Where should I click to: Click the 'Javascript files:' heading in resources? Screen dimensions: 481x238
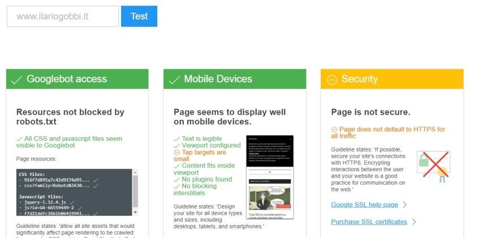point(41,197)
